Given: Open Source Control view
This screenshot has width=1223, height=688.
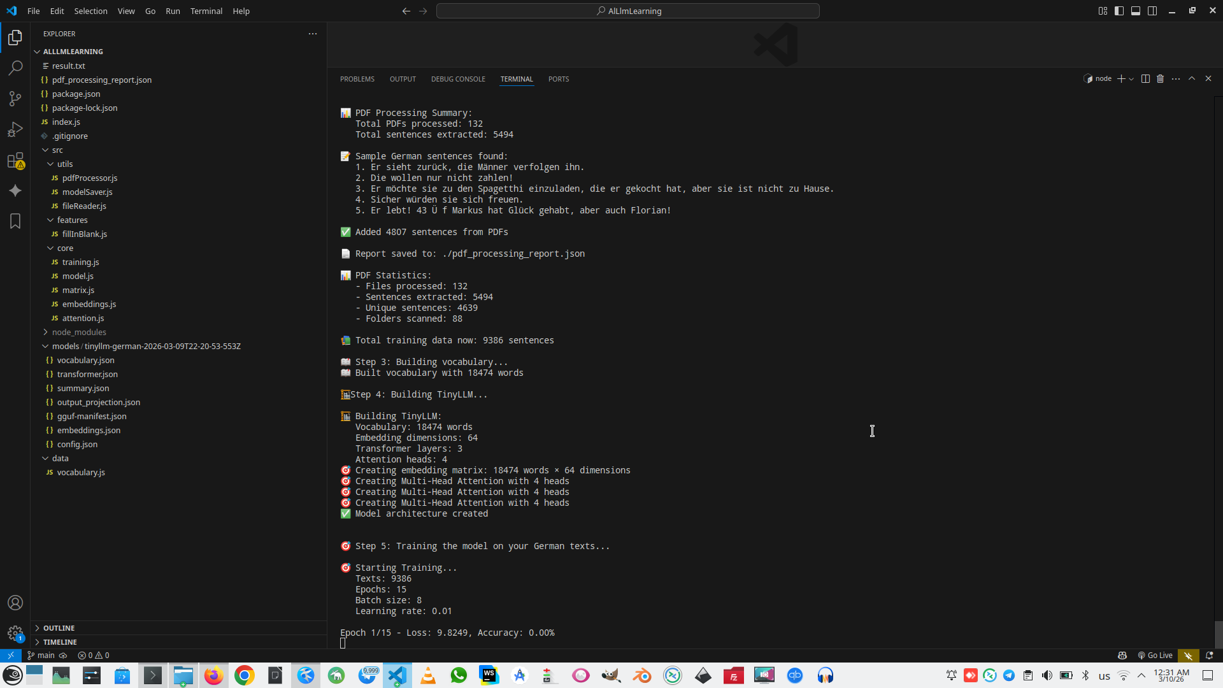Looking at the screenshot, I should [15, 99].
